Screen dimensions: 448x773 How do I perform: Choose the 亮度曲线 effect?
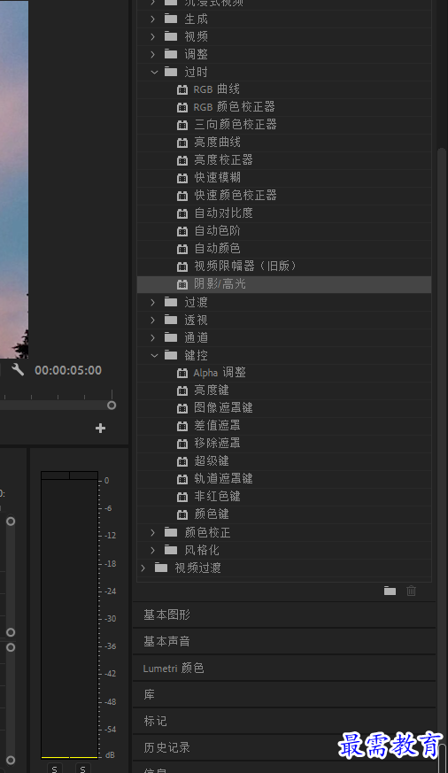(216, 143)
